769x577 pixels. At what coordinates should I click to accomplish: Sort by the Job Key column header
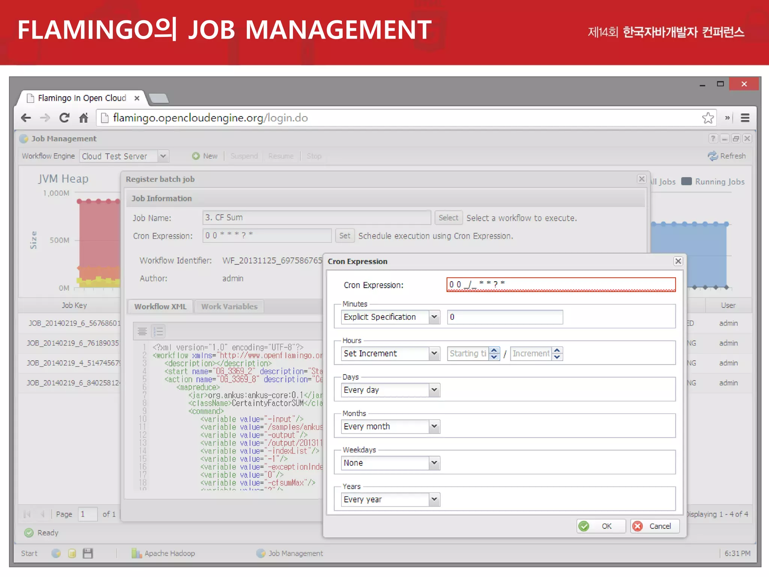pos(74,305)
